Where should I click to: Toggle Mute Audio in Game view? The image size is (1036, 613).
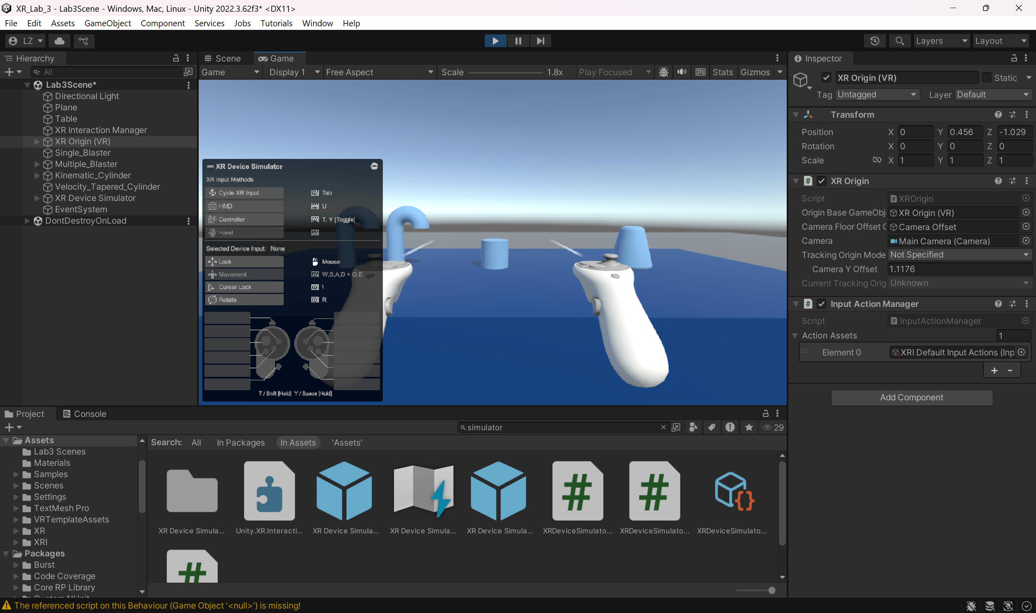tap(682, 72)
